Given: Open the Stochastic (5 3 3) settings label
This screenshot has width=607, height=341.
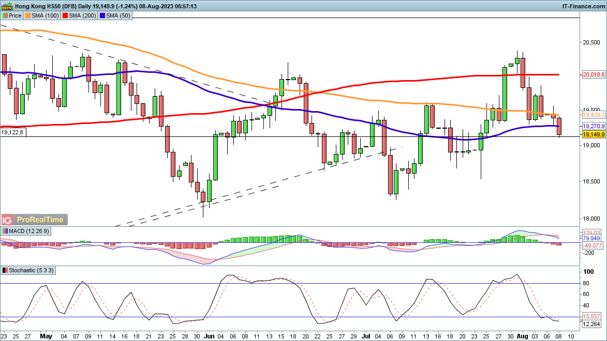Looking at the screenshot, I should (32, 271).
